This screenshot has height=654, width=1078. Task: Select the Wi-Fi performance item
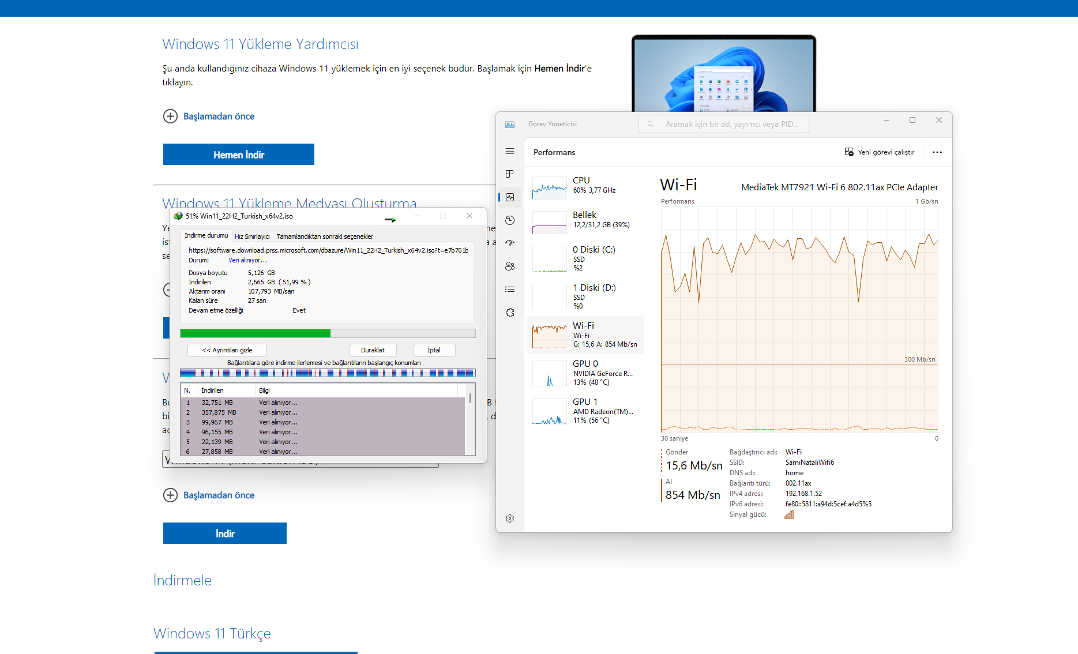click(x=585, y=335)
